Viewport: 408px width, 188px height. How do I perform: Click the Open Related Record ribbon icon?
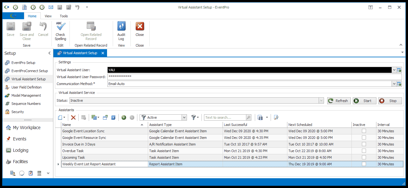[91, 26]
